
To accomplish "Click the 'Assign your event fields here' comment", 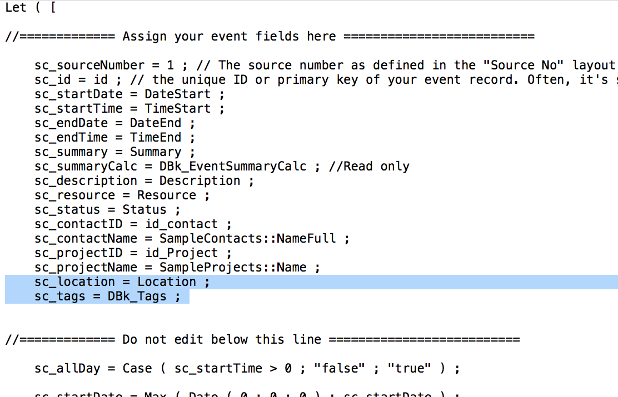I will tap(229, 37).
